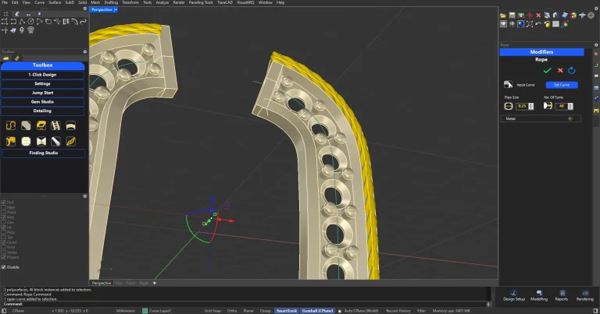The image size is (600, 314).
Task: Expand the Metal section
Action: click(x=570, y=118)
